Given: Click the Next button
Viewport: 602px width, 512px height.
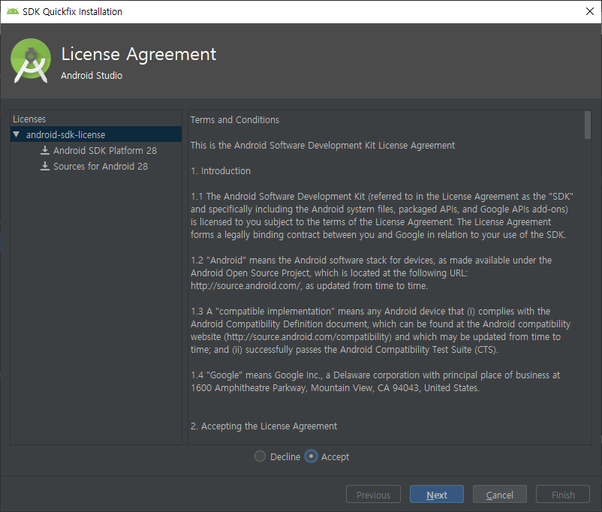Looking at the screenshot, I should [437, 494].
